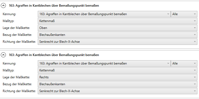Open the first Alle filter dropdown
The image size is (199, 99).
pos(184,14)
